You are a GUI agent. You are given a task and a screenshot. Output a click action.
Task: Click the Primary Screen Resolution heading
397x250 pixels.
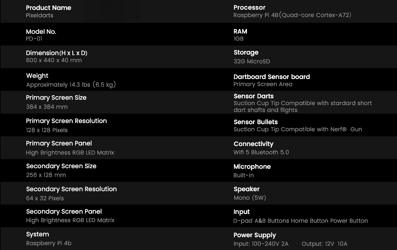click(66, 121)
